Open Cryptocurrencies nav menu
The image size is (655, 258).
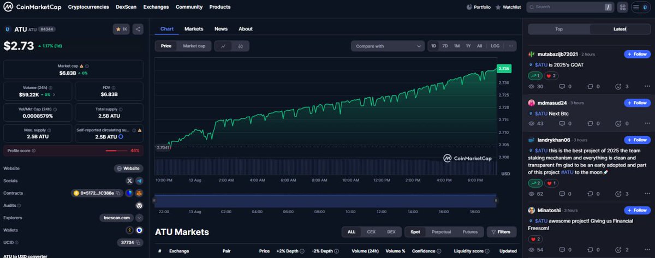88,7
